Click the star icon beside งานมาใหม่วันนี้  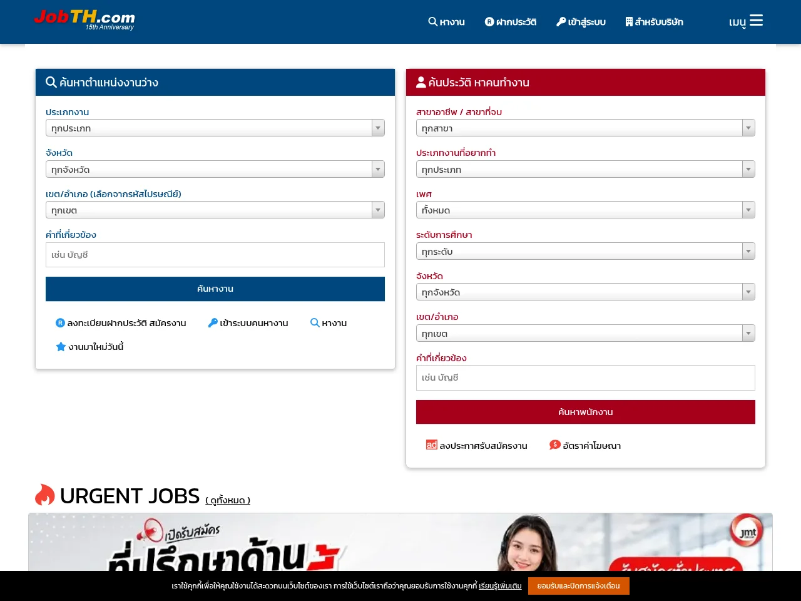[61, 347]
